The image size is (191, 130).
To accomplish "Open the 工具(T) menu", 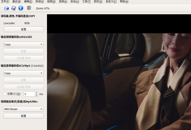I will (86, 2).
